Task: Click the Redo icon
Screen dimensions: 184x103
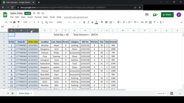Action: [x=10, y=22]
